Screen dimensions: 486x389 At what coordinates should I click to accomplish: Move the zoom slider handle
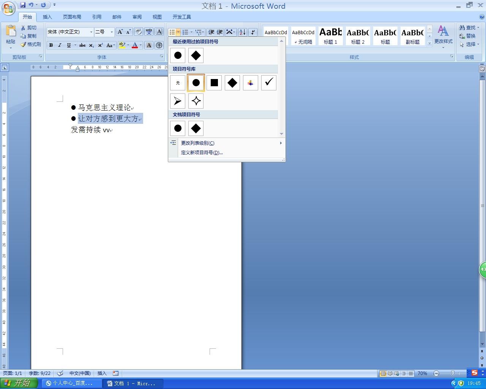(453, 373)
